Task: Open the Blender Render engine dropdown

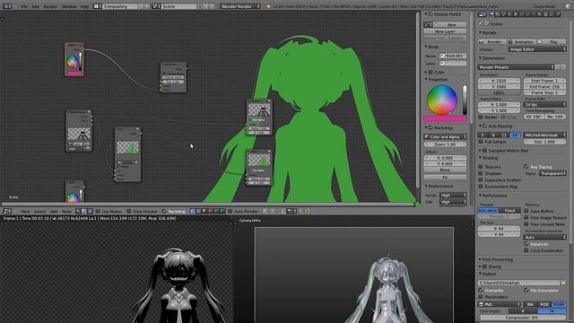Action: (x=240, y=6)
